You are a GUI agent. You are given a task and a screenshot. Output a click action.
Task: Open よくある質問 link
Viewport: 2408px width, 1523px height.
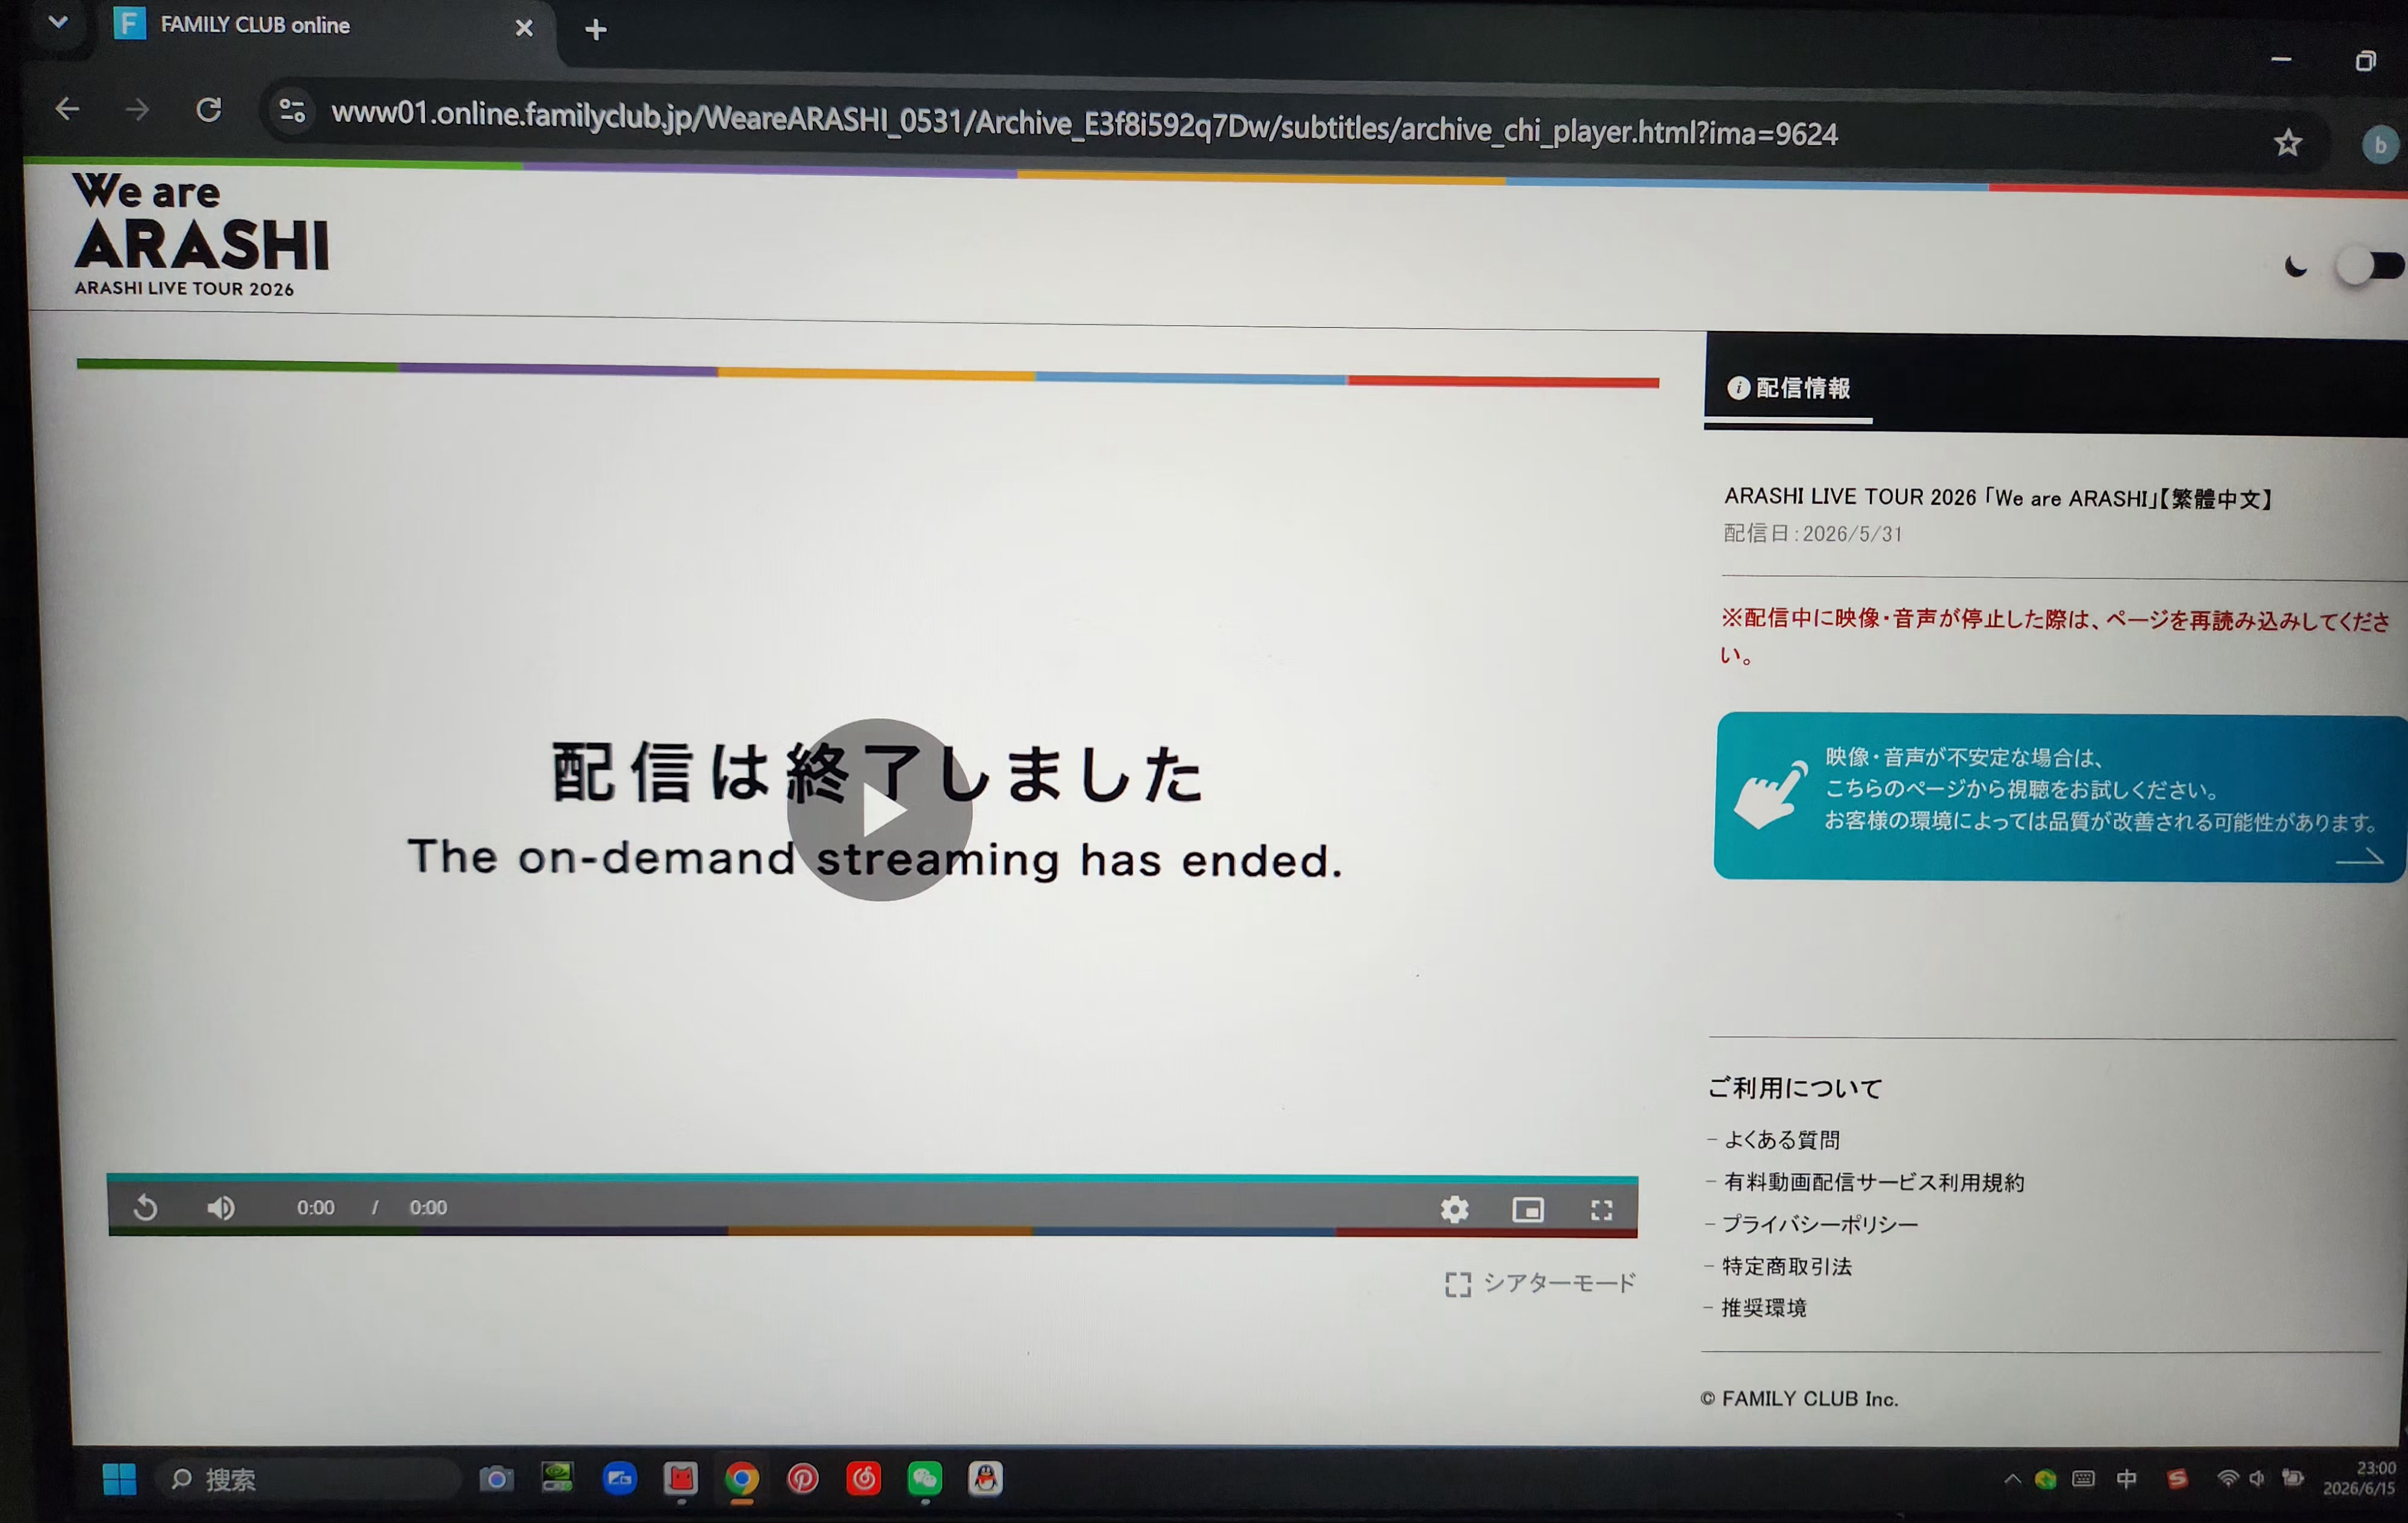(x=1781, y=1140)
